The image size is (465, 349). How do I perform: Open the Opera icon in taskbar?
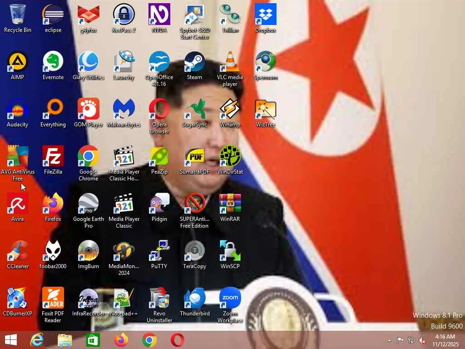click(x=178, y=340)
